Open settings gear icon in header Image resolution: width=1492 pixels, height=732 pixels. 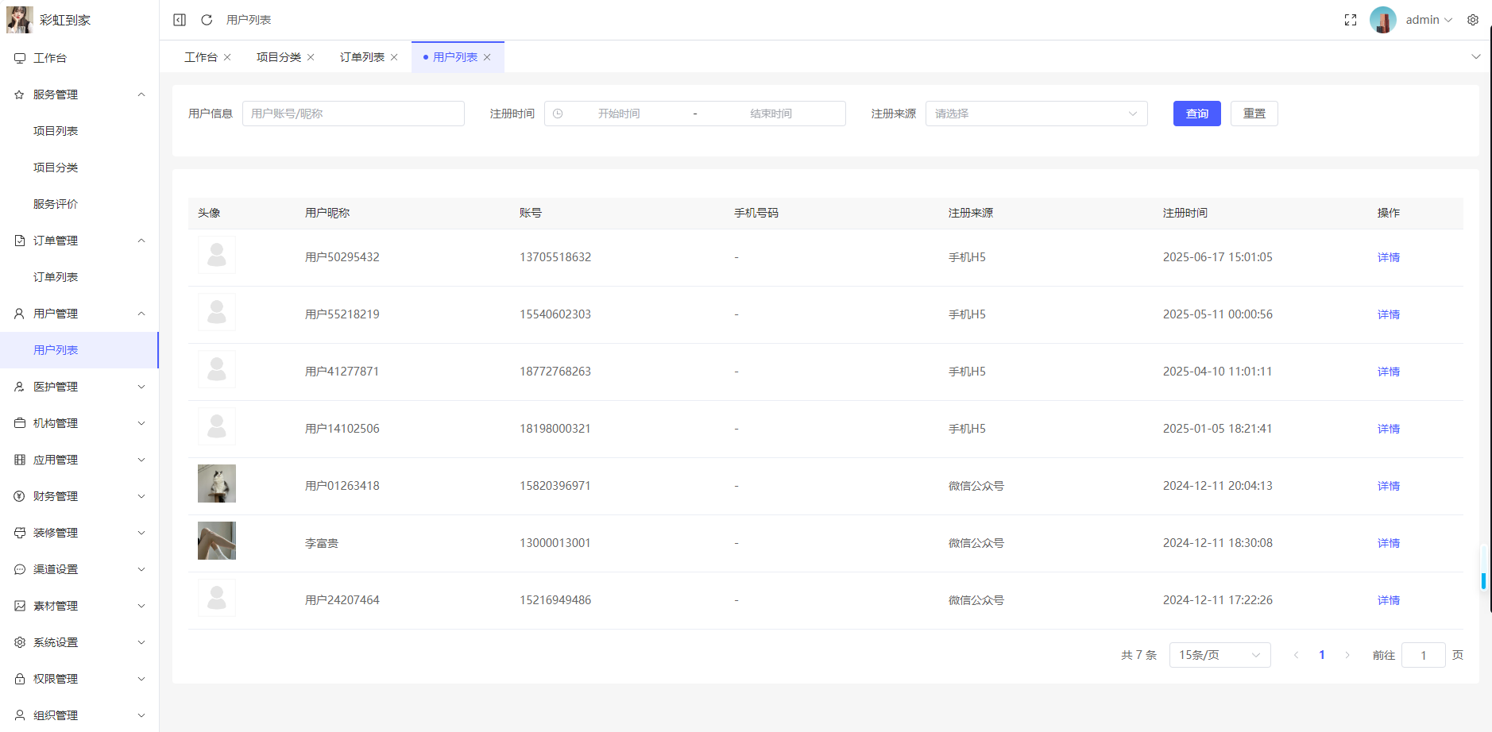(1472, 20)
